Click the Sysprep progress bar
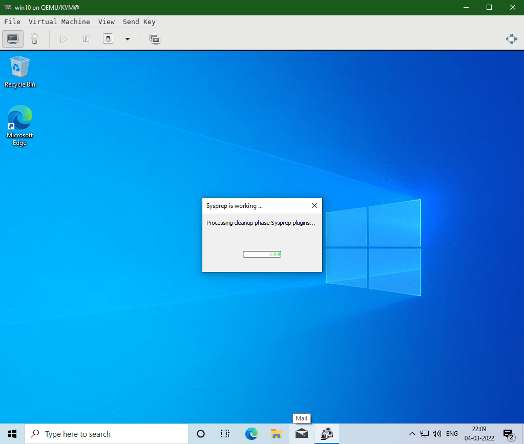The width and height of the screenshot is (524, 444). (x=262, y=254)
